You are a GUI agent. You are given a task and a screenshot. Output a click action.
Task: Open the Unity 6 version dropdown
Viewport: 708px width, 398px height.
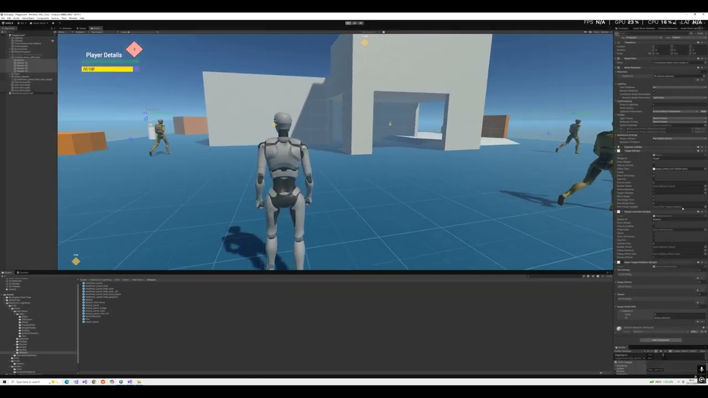pyautogui.click(x=8, y=23)
